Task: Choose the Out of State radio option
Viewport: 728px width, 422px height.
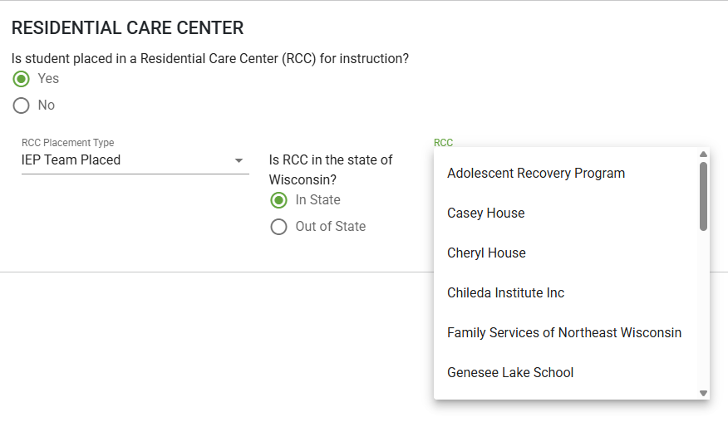Action: [278, 227]
